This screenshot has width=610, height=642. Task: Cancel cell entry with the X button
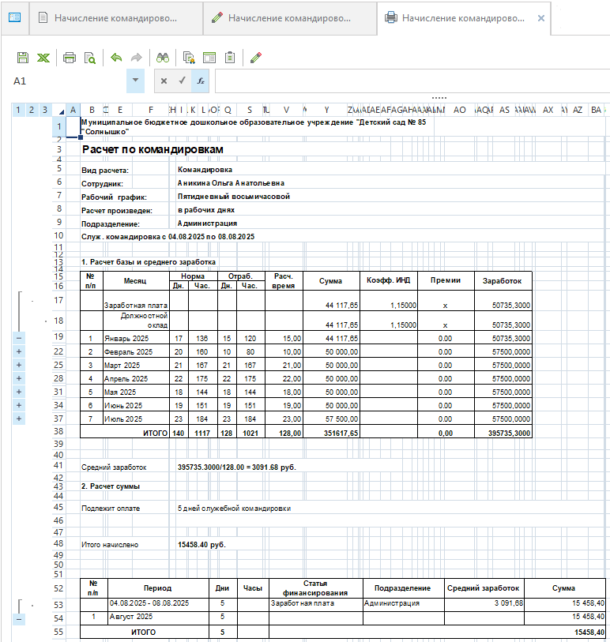164,81
